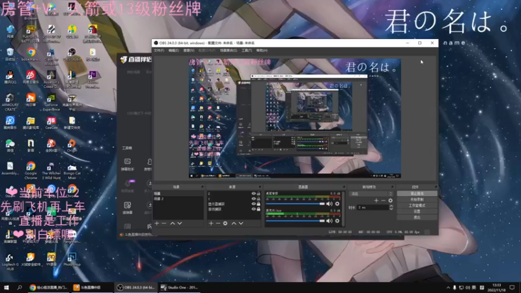521x293 pixels.
Task: Open the 回收站 recycle bin icon
Action: click(10, 55)
